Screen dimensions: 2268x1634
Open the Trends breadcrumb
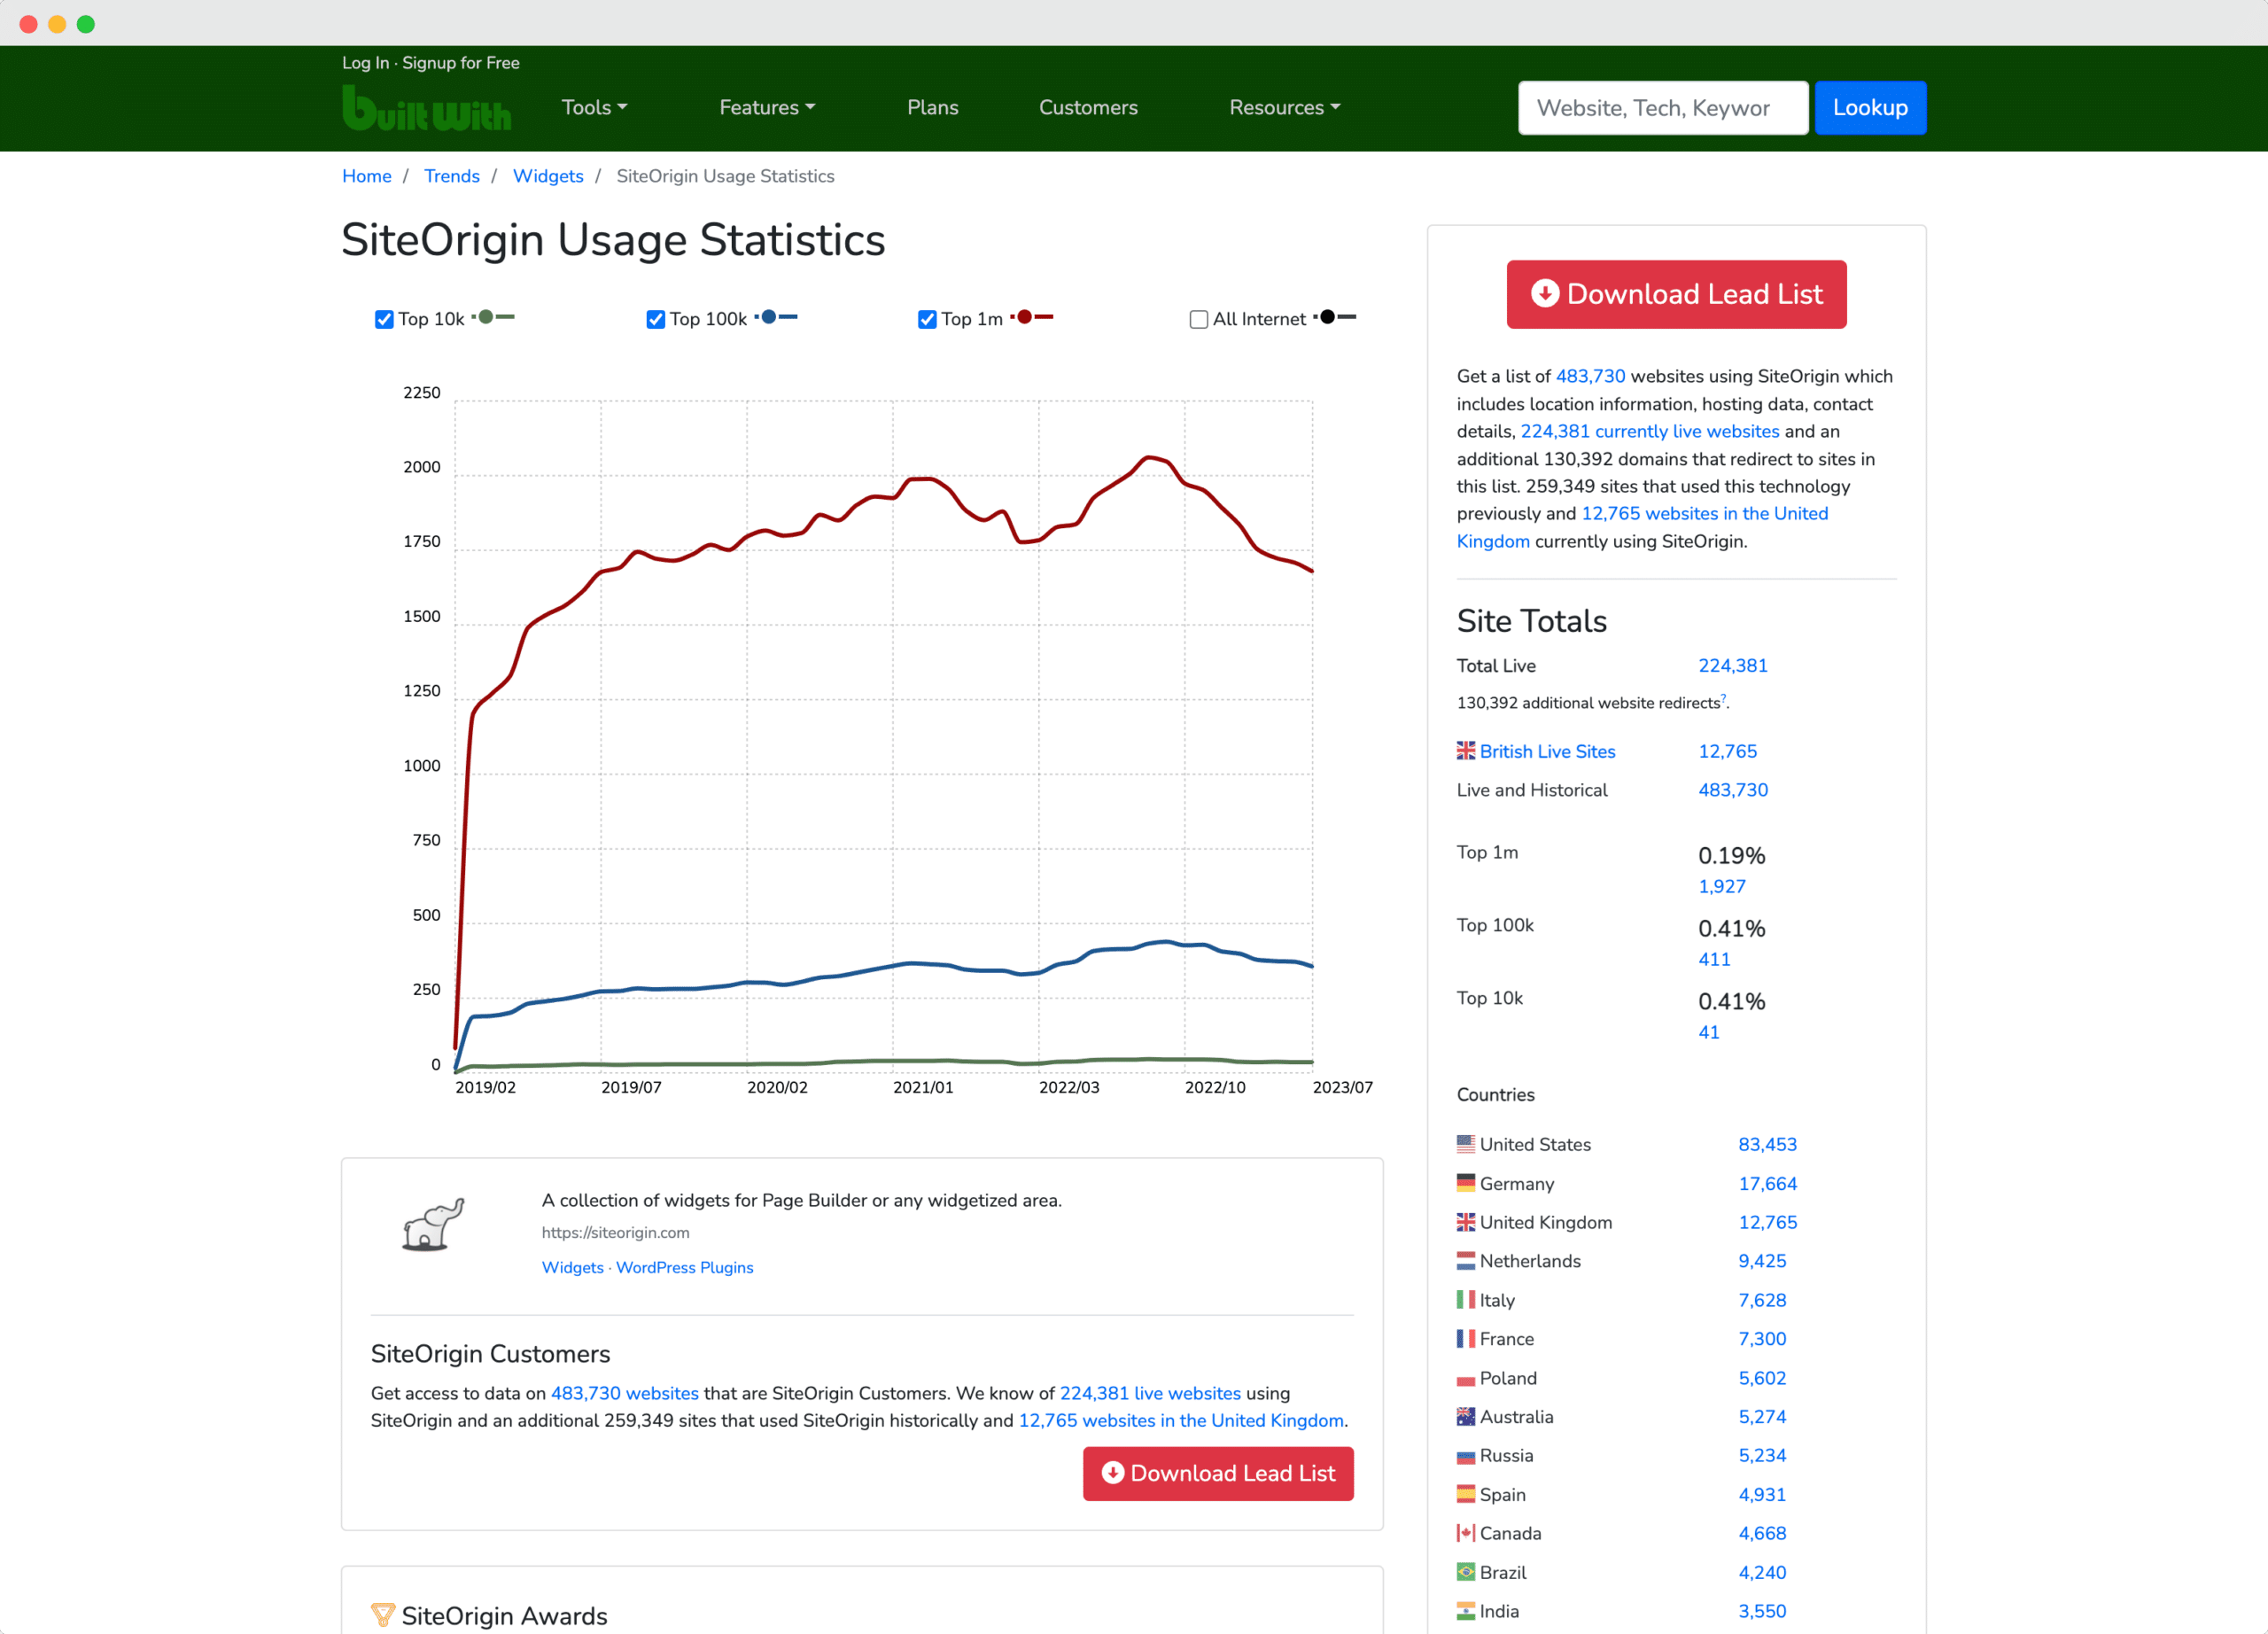coord(451,176)
